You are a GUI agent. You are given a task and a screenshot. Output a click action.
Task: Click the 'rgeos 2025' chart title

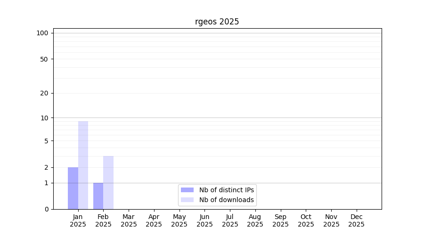(217, 22)
